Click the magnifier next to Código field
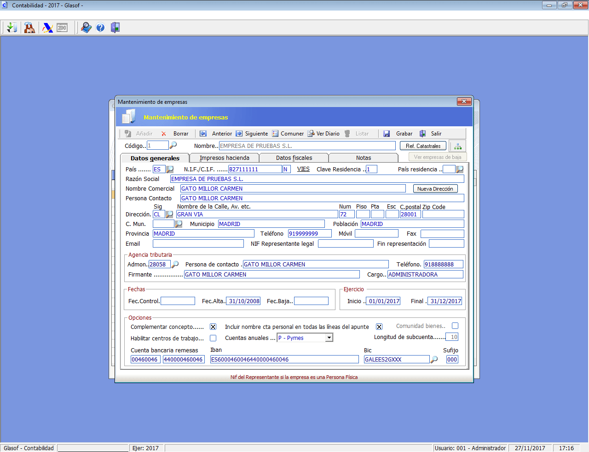Image resolution: width=589 pixels, height=452 pixels. [x=173, y=145]
